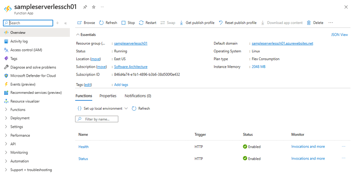
Task: Click the Flex Consumption plan type value
Action: point(266,59)
